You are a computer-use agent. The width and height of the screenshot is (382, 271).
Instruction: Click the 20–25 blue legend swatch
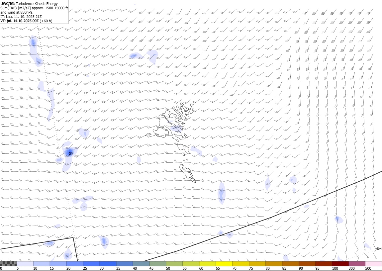pos(75,264)
